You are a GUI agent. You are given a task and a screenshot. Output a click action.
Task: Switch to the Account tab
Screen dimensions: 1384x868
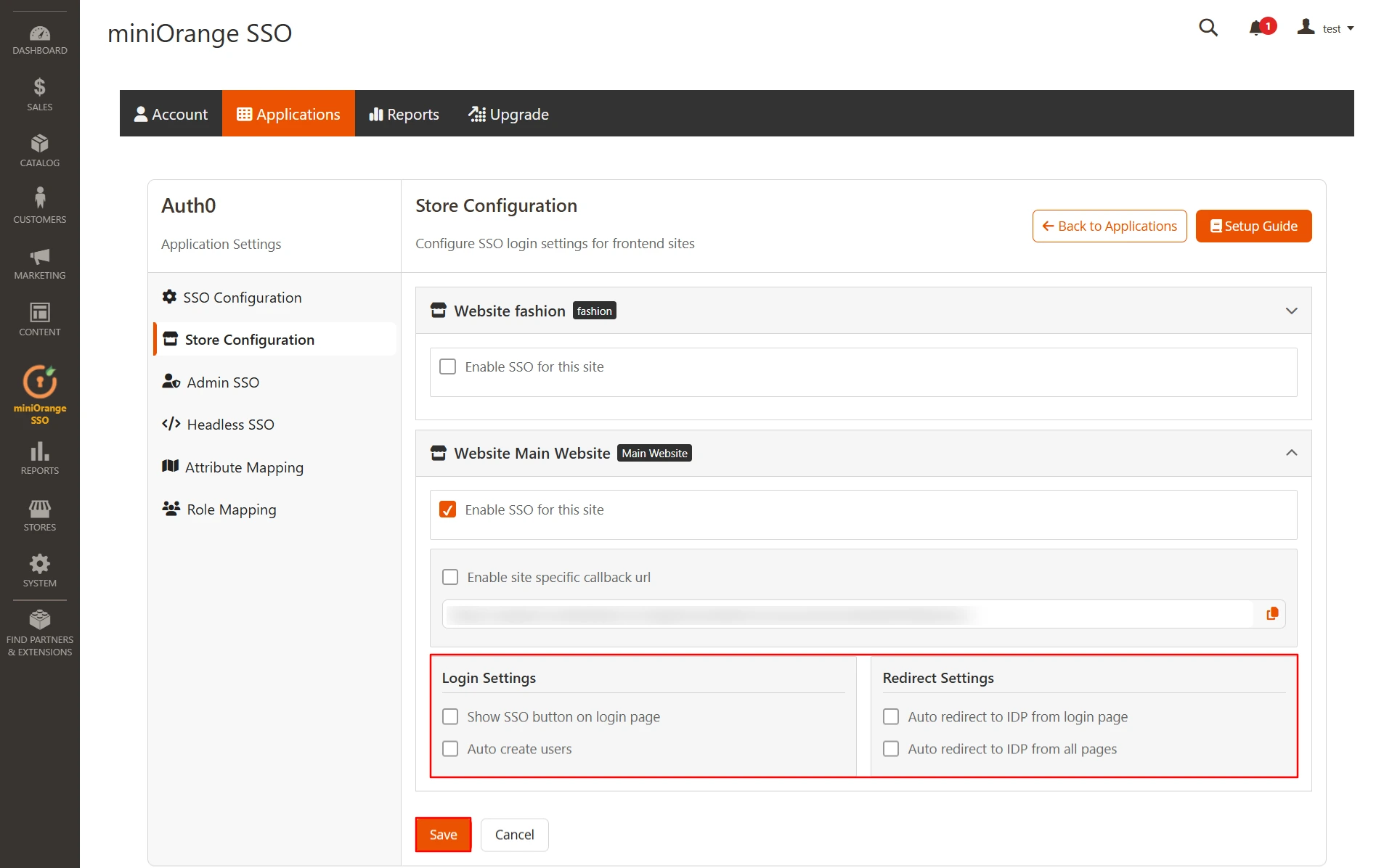click(171, 113)
